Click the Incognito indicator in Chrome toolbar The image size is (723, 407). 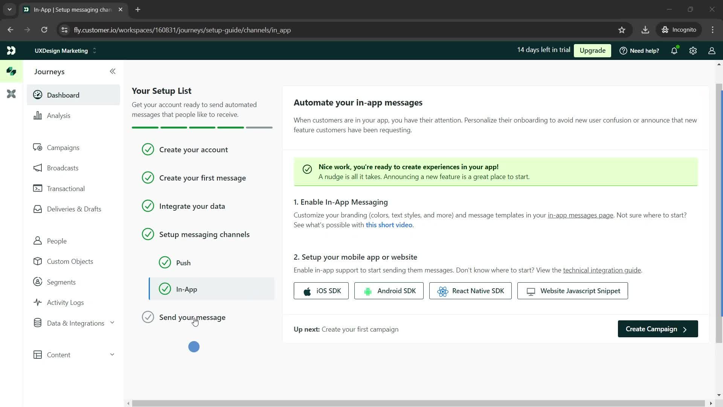679,30
